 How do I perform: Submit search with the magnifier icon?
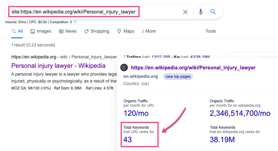click(213, 12)
